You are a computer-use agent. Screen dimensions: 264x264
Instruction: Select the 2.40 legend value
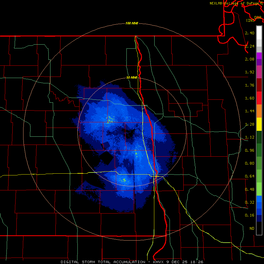(250, 33)
